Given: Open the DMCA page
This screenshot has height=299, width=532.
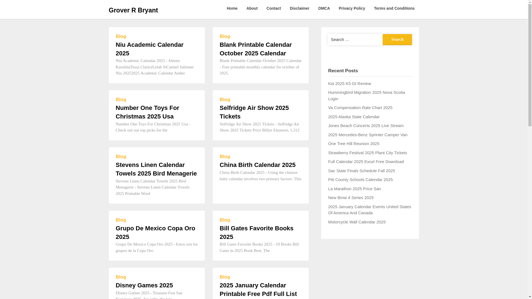Looking at the screenshot, I should point(324,8).
